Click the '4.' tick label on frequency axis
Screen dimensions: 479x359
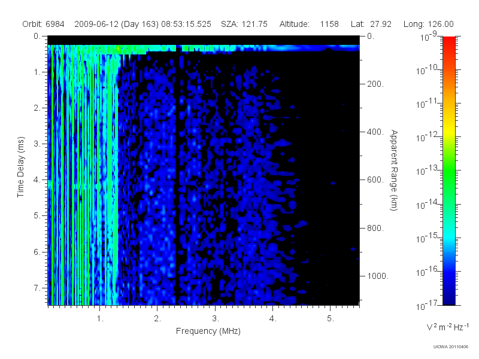pos(273,319)
